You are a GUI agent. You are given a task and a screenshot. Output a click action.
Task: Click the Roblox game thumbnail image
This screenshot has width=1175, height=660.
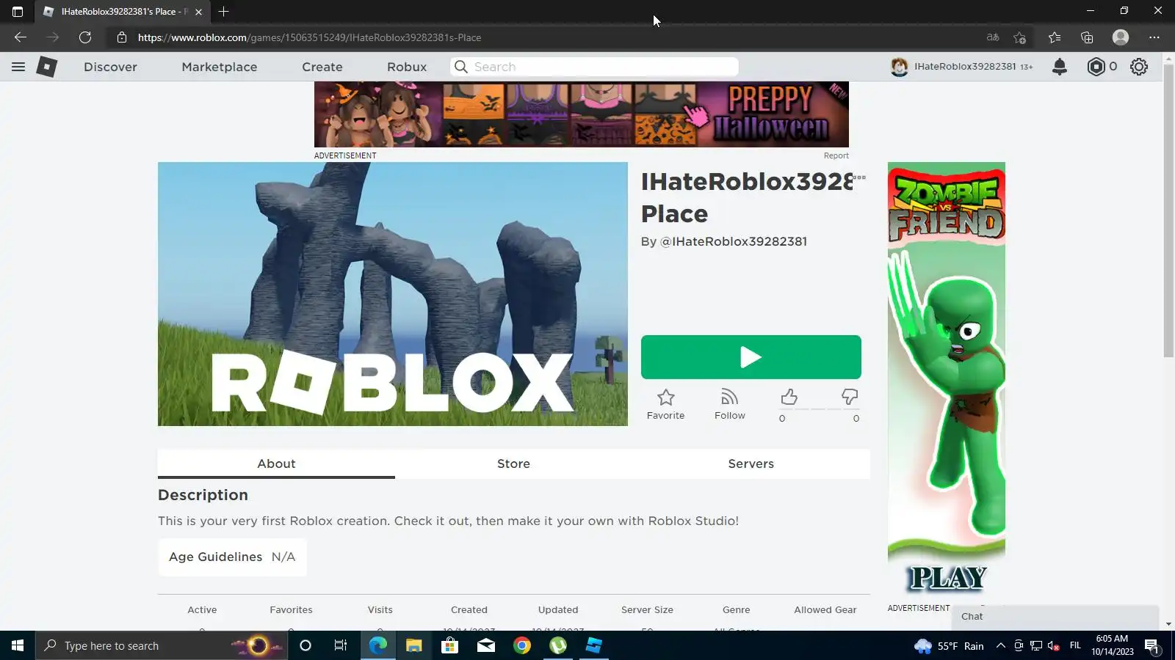(x=393, y=294)
